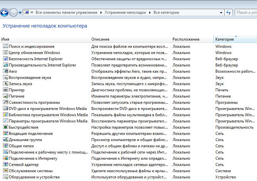Click the 'Быстродействие' icon
This screenshot has width=257, height=181.
6,127
